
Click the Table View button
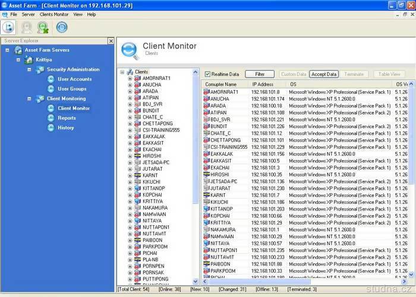389,74
